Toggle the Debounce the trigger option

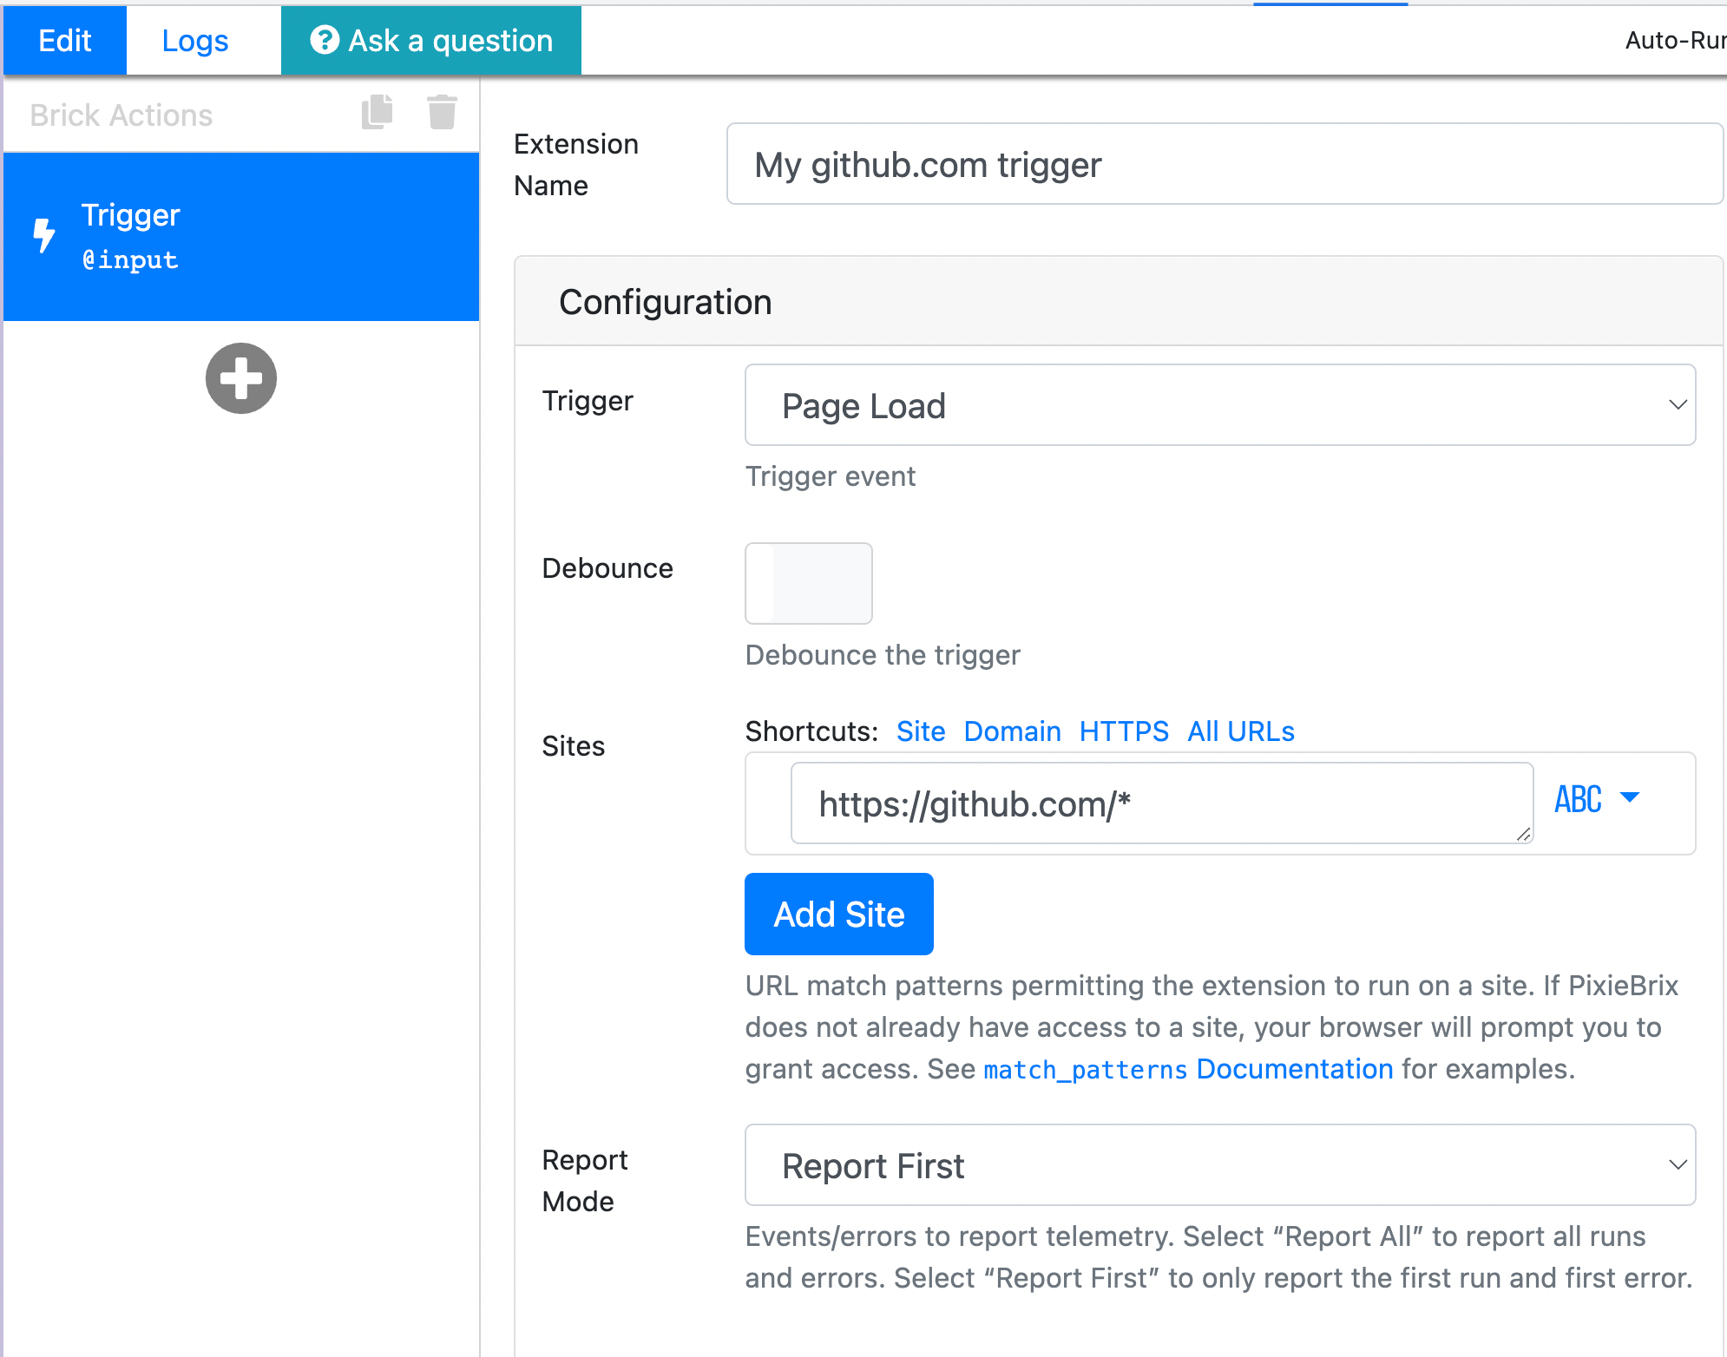(x=808, y=583)
